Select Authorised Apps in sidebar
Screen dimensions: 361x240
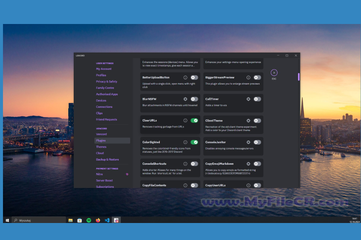tap(107, 94)
